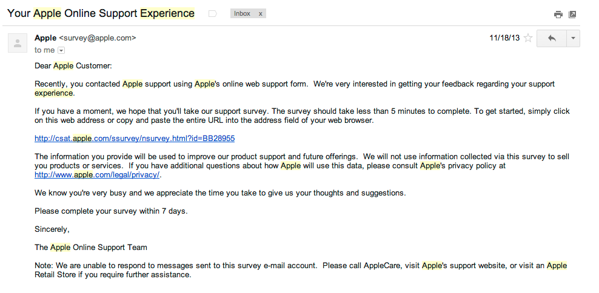
Task: Show details with the 'to me' arrow
Action: (61, 50)
